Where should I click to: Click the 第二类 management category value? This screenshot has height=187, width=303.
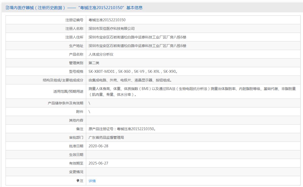94,63
